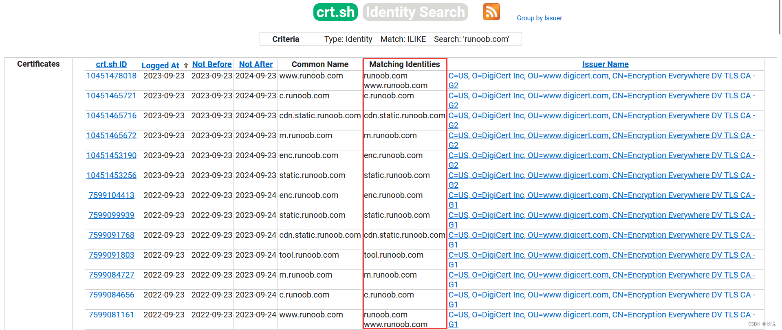This screenshot has width=782, height=330.
Task: Click common name cdn.static.runoob.com in row 10451465716
Action: click(320, 115)
